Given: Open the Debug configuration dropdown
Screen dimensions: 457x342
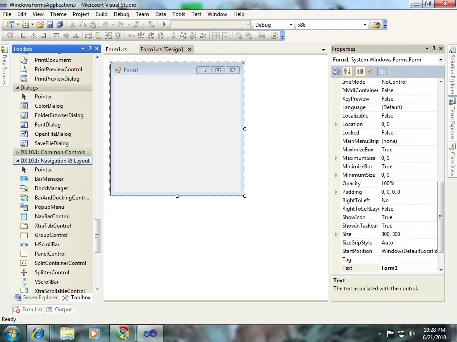Looking at the screenshot, I should pyautogui.click(x=291, y=25).
